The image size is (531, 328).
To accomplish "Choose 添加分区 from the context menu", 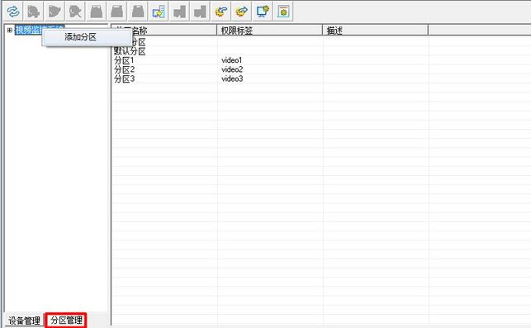I will [87, 37].
